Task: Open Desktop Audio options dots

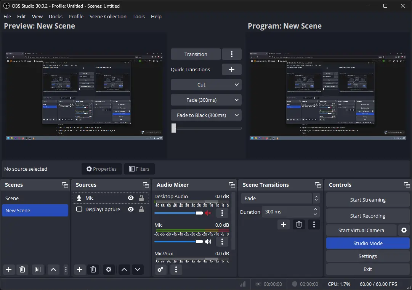Action: click(222, 213)
